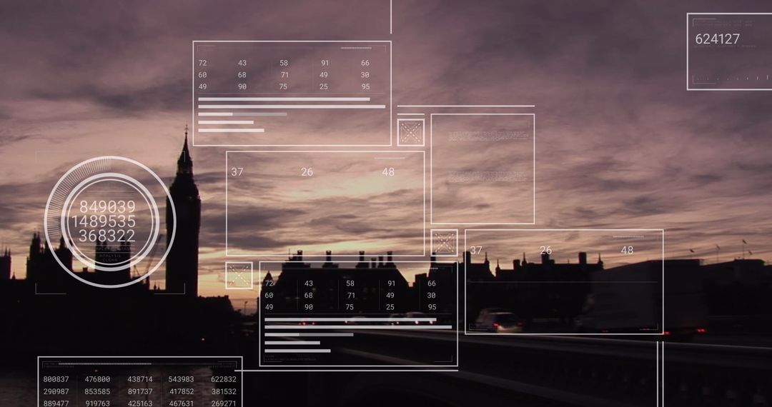Viewport: 772px width, 407px height.
Task: Click the upper text paragraph in the text panel
Action: 488,136
